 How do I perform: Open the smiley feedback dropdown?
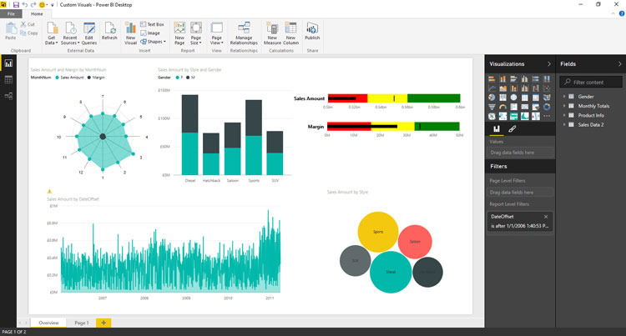click(x=43, y=5)
